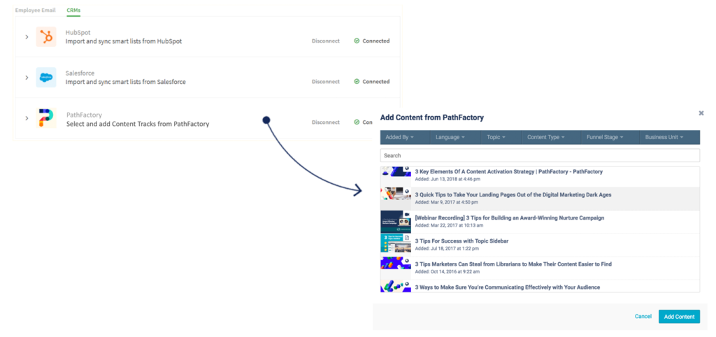Image resolution: width=716 pixels, height=337 pixels.
Task: Expand the PathFactory integration row
Action: 27,118
